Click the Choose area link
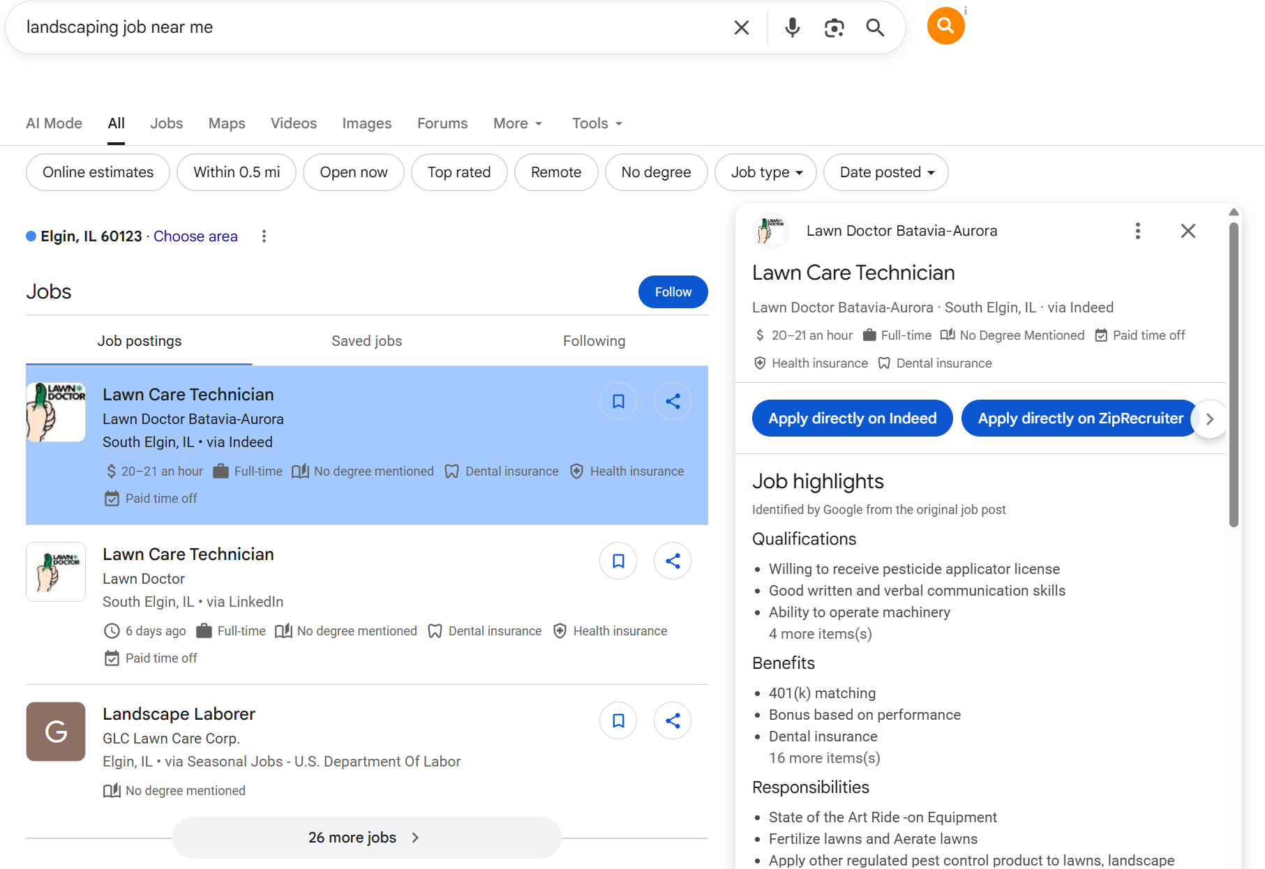1265x869 pixels. (x=195, y=236)
